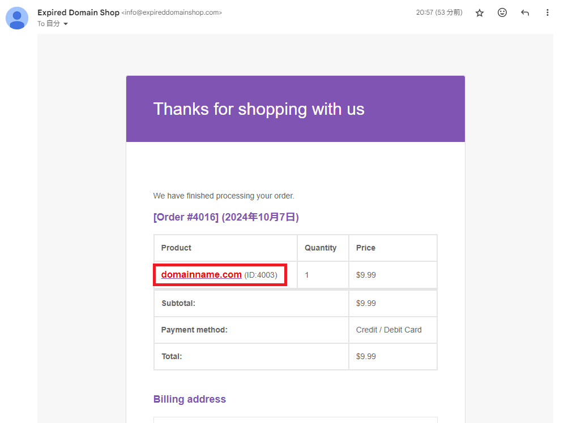Click the sender's profile avatar
Viewport: 564px width, 423px height.
[17, 18]
